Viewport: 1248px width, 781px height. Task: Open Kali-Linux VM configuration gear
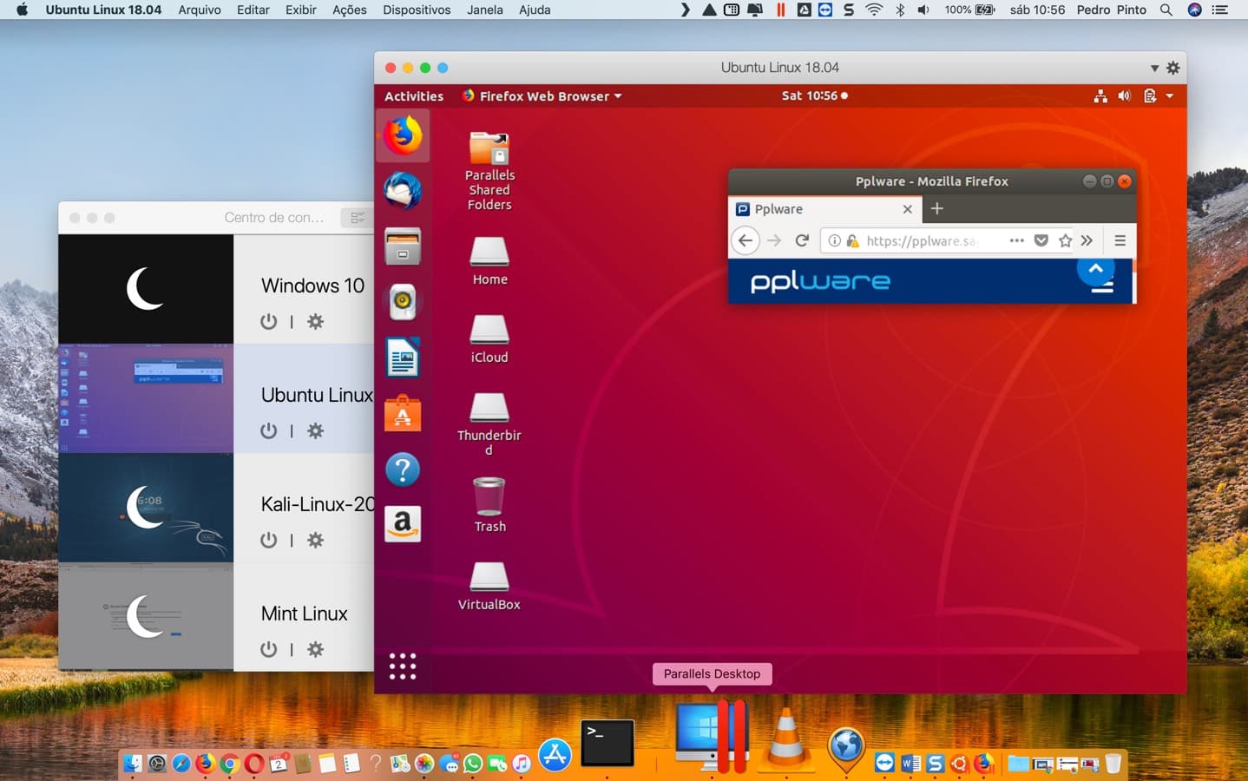pyautogui.click(x=316, y=540)
